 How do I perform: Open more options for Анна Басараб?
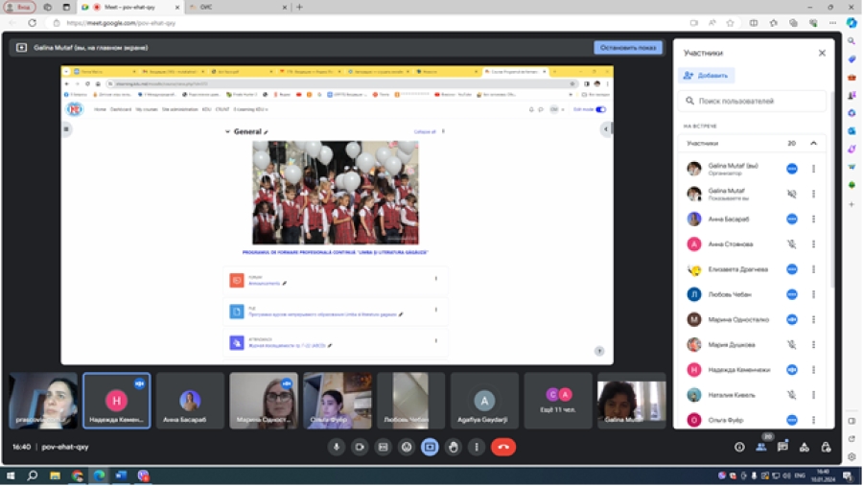point(813,219)
